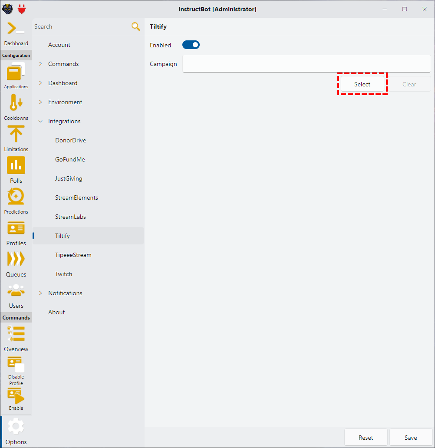Select Account in settings tree
Viewport: 435px width, 448px height.
88,45
